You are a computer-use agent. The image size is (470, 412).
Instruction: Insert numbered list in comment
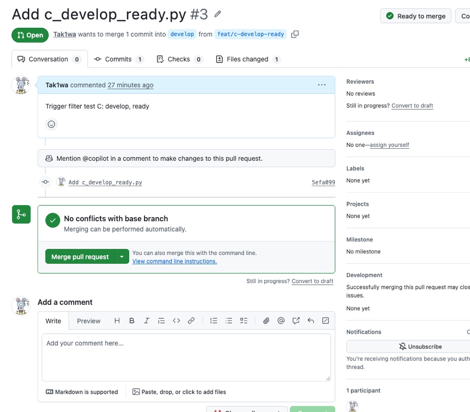[214, 321]
